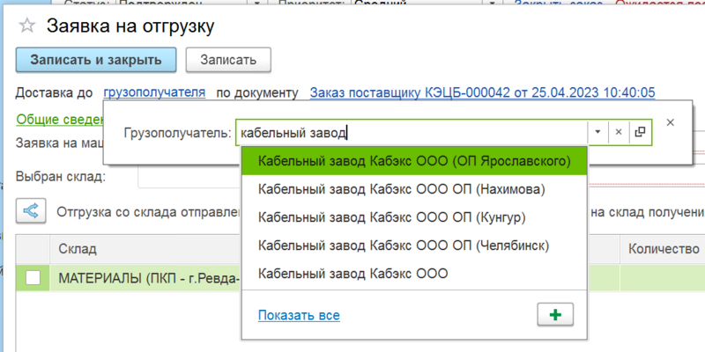Choose 'Кабельный завод Кабэкс ООО ОП (Кунгур)'
Image resolution: width=705 pixels, height=352 pixels.
click(x=414, y=217)
